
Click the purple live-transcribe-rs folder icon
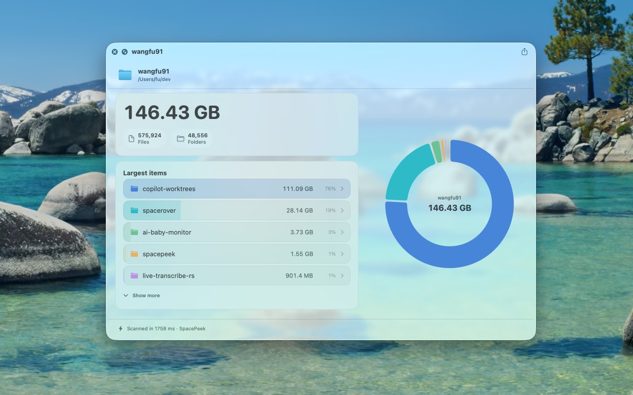[134, 276]
